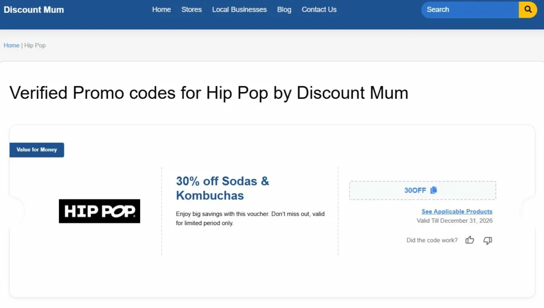The height and width of the screenshot is (308, 544).
Task: Click the Valid Till December 31, 2026 text
Action: 455,220
